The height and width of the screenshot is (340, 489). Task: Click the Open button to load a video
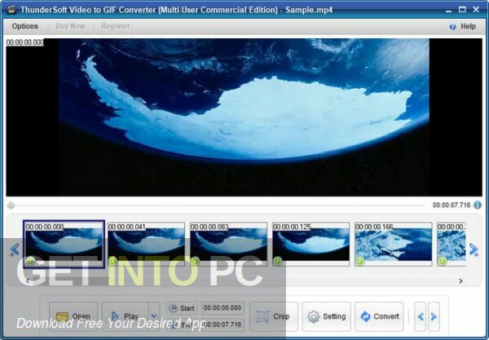coord(73,316)
